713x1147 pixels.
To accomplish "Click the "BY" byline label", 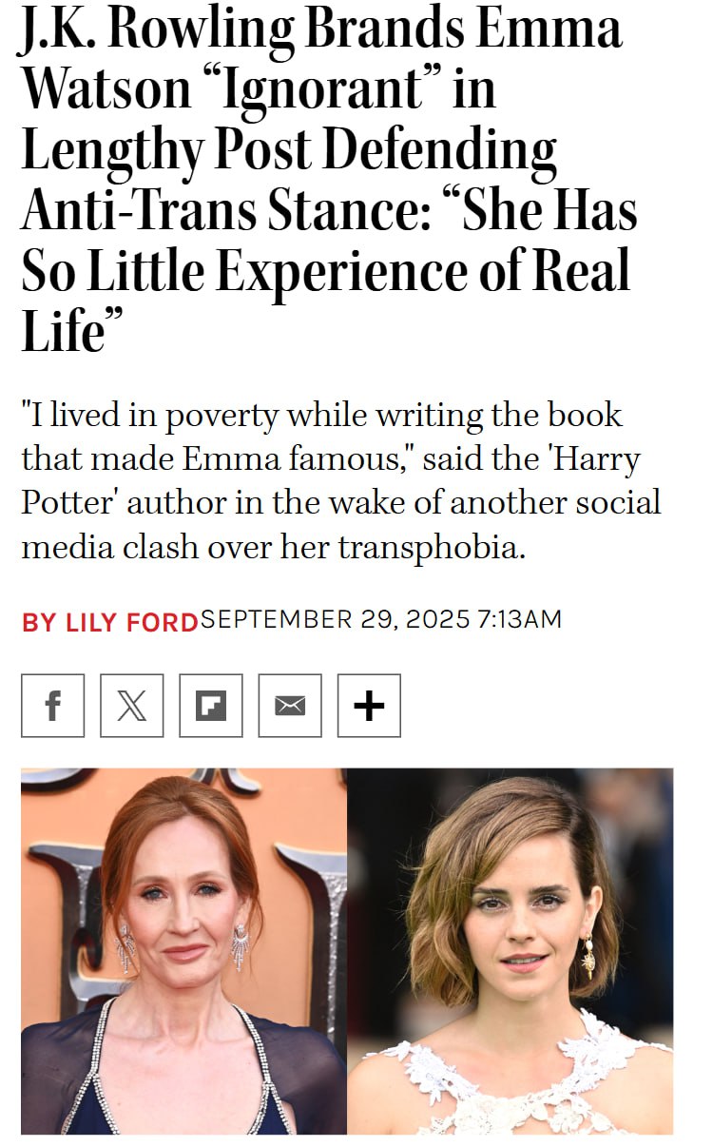I will [39, 622].
